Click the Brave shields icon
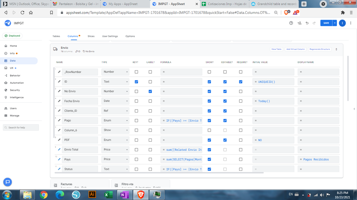This screenshot has width=357, height=200. [x=287, y=12]
